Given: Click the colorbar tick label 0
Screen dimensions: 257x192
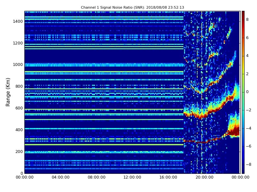Looking at the screenshot, I should [247, 92].
